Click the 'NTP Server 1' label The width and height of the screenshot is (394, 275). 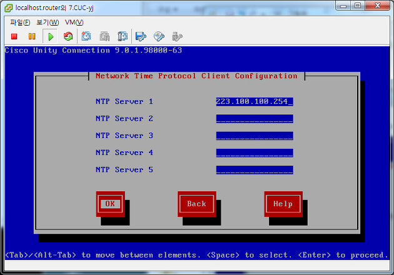click(124, 101)
